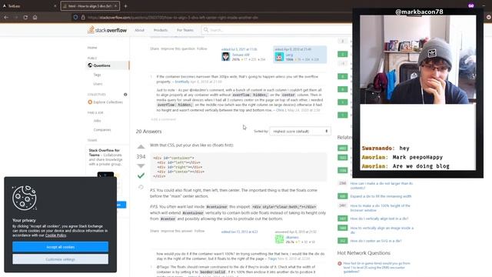Viewport: 492px width, 277px height.
Task: Go back with the browser back arrow
Action: [x=6, y=17]
